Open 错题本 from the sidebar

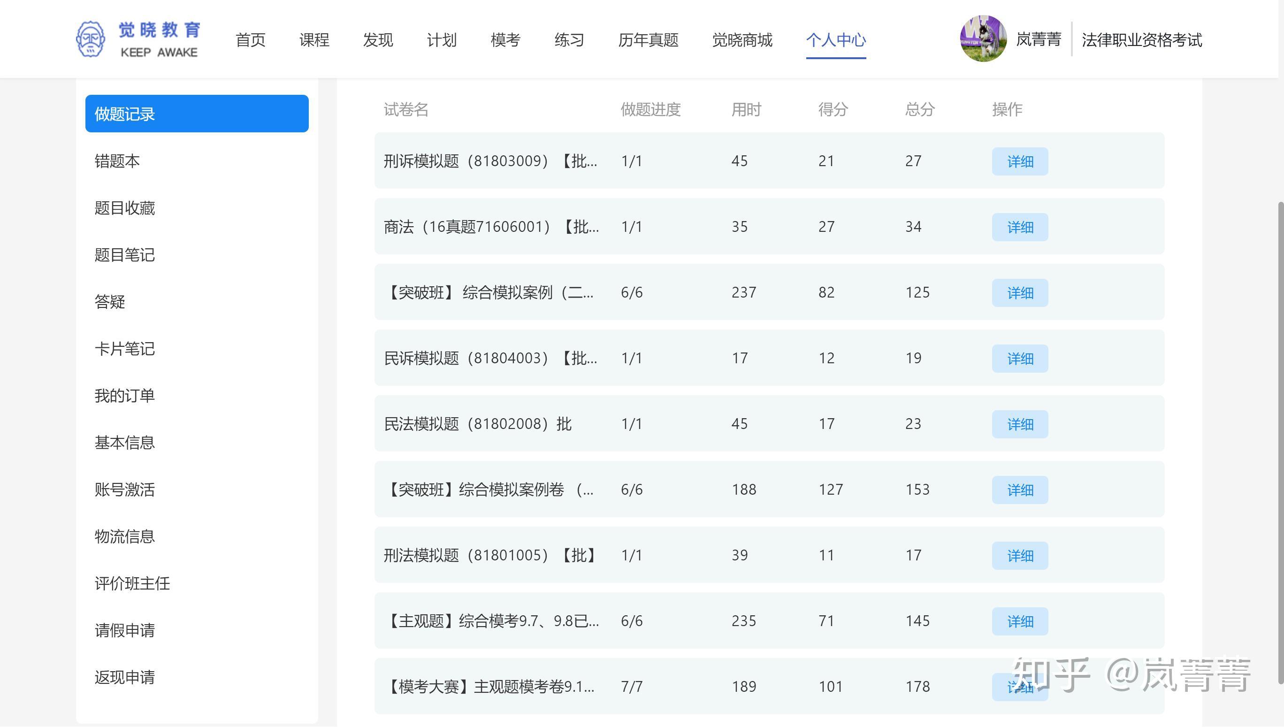pos(117,161)
